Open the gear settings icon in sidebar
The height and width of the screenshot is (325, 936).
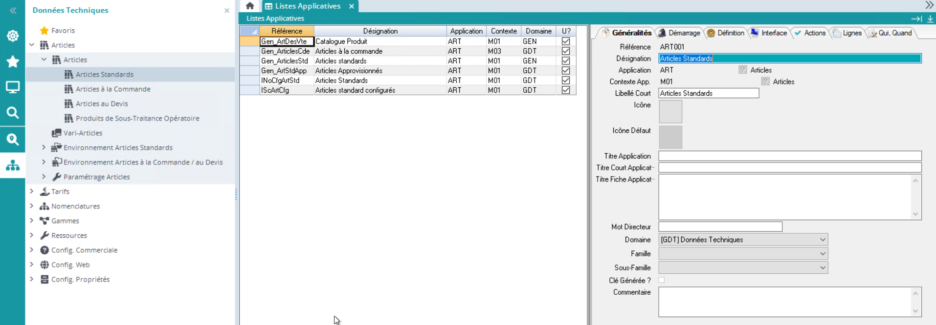pos(13,36)
